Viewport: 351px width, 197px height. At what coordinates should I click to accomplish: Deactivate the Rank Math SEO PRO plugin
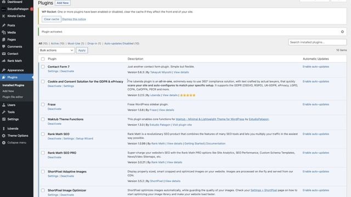(54, 157)
